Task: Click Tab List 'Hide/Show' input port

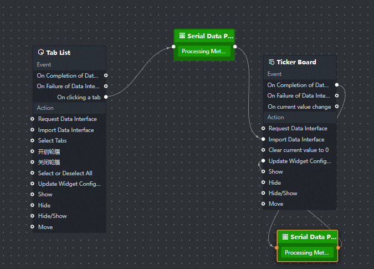Action: [x=33, y=216]
